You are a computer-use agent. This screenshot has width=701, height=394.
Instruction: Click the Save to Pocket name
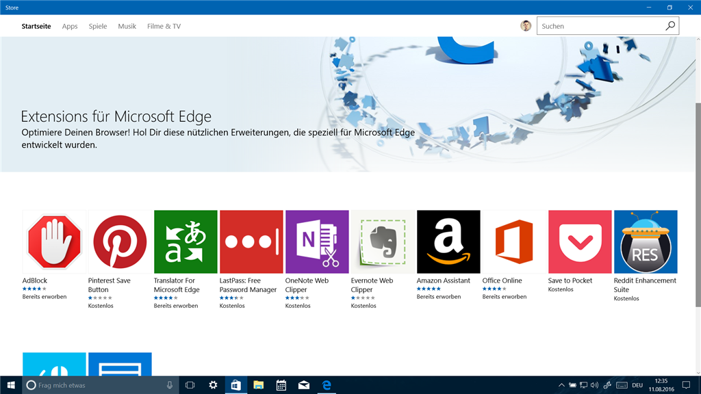coord(570,280)
